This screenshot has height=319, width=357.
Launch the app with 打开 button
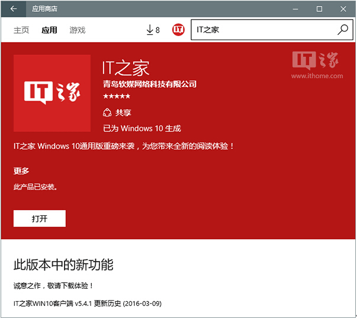[40, 218]
